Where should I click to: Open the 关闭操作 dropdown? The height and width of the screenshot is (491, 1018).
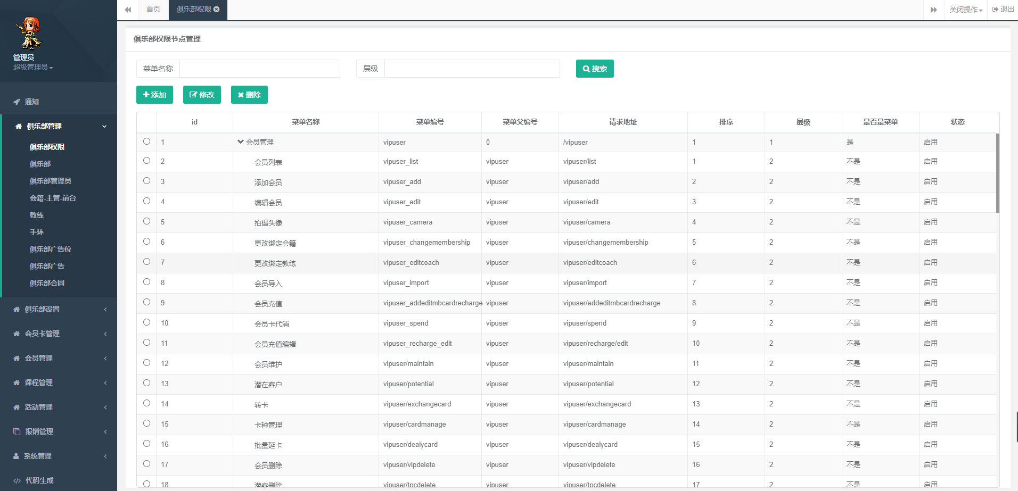[x=966, y=10]
